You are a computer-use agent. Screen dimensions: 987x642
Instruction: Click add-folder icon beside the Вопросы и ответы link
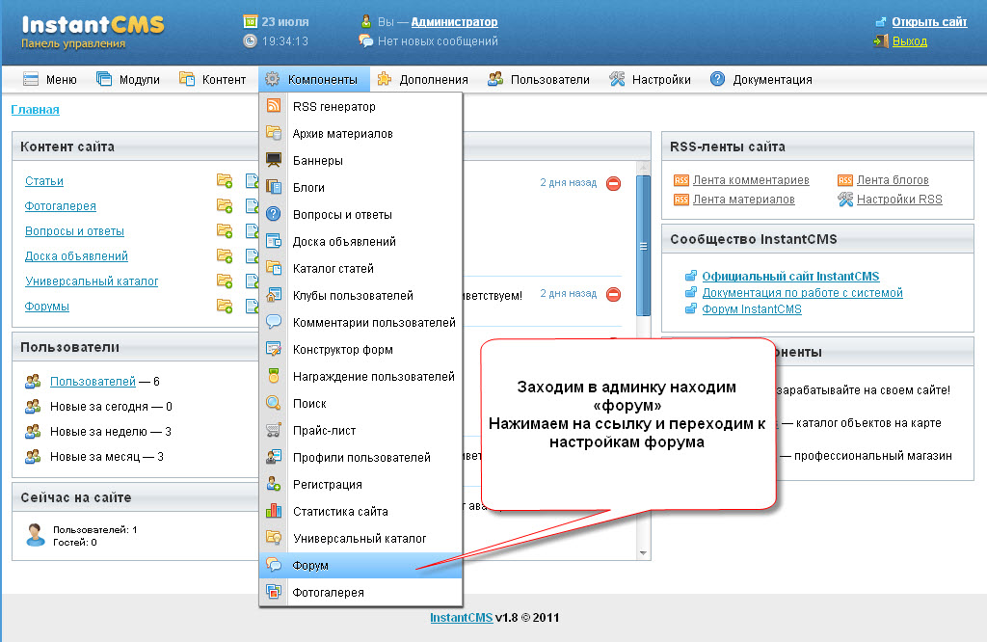tap(225, 231)
